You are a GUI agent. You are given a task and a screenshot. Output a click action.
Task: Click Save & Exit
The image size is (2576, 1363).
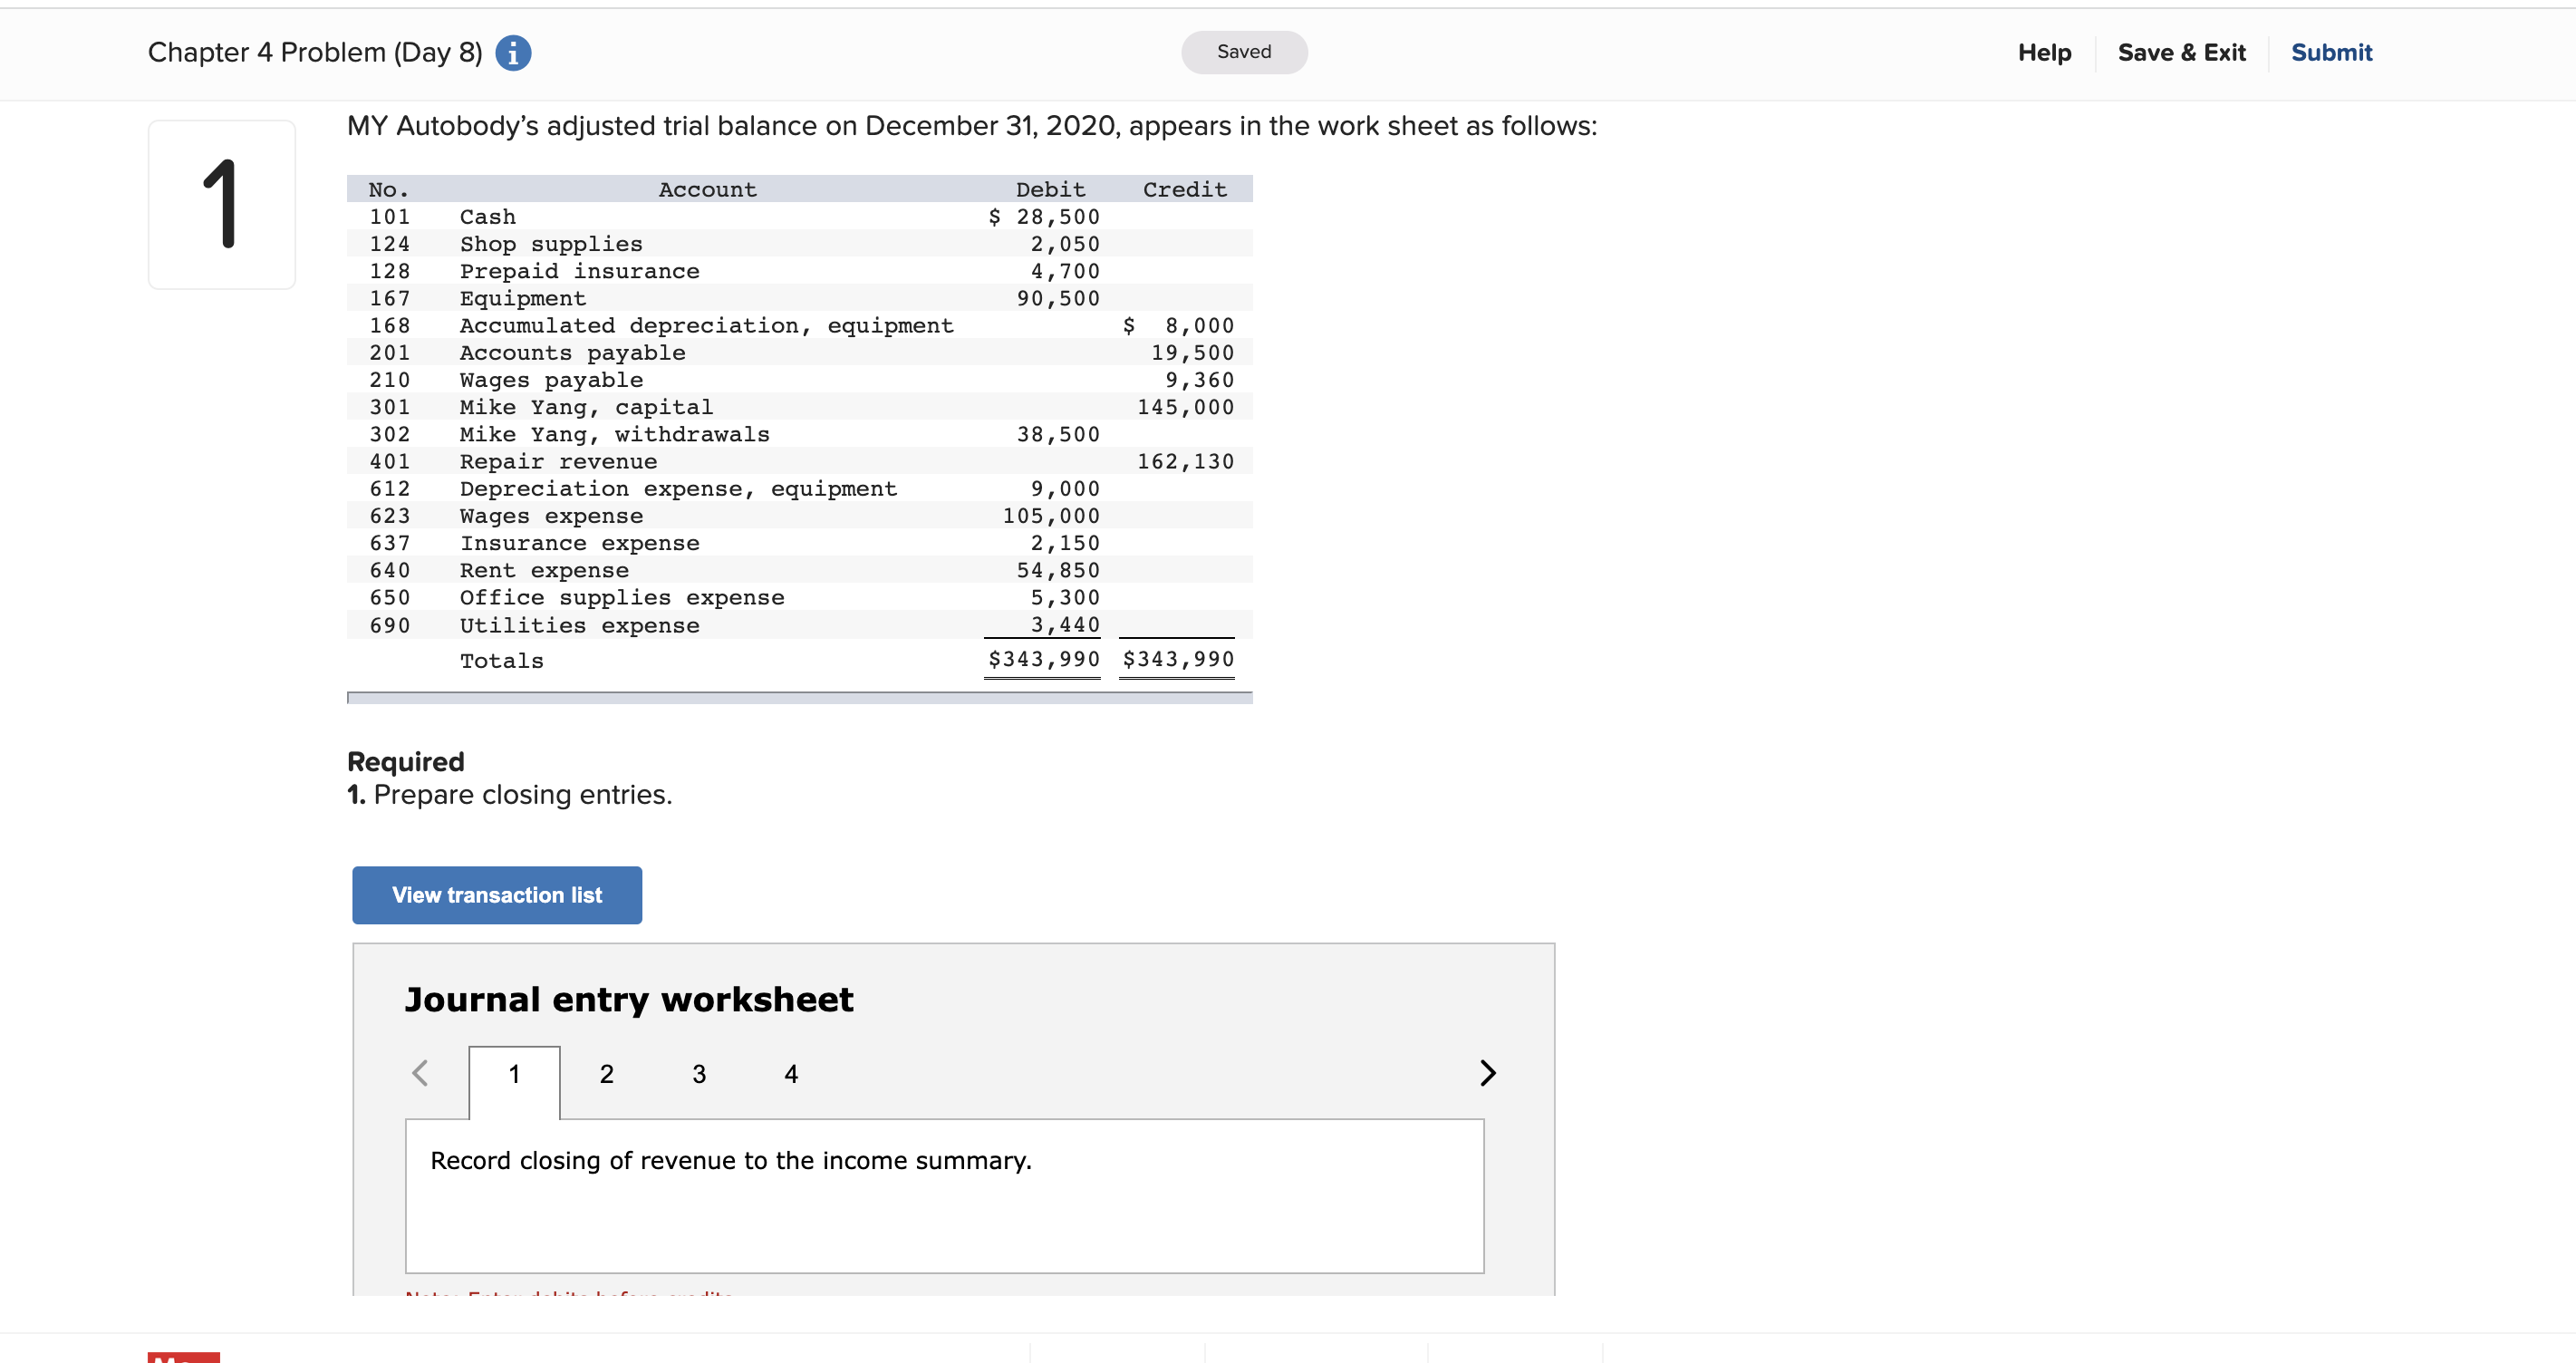click(2181, 53)
